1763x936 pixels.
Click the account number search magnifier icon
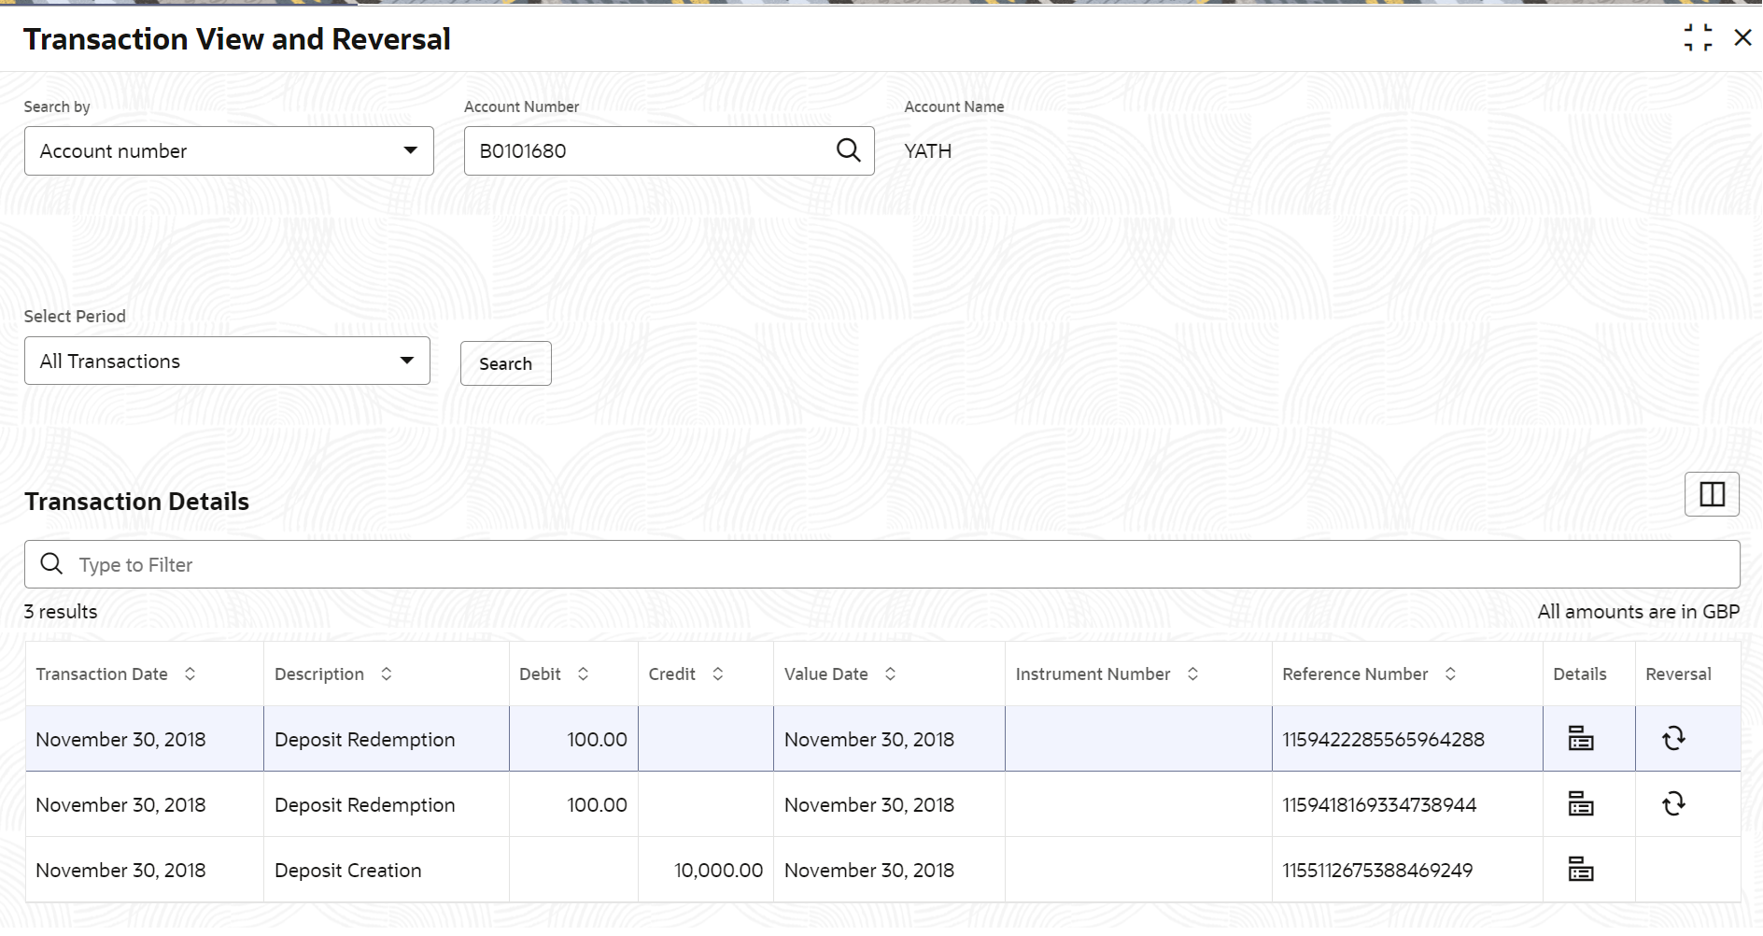848,150
